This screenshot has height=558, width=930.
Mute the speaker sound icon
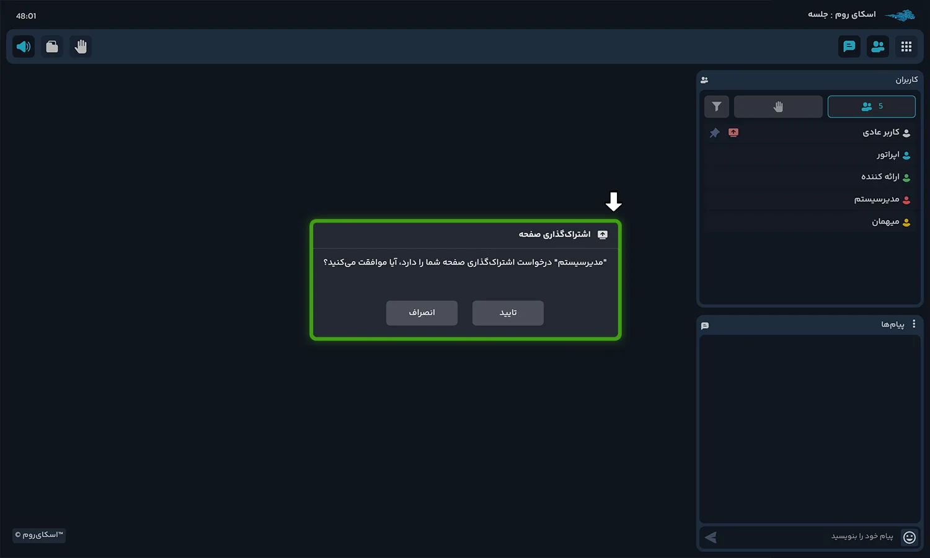point(24,46)
